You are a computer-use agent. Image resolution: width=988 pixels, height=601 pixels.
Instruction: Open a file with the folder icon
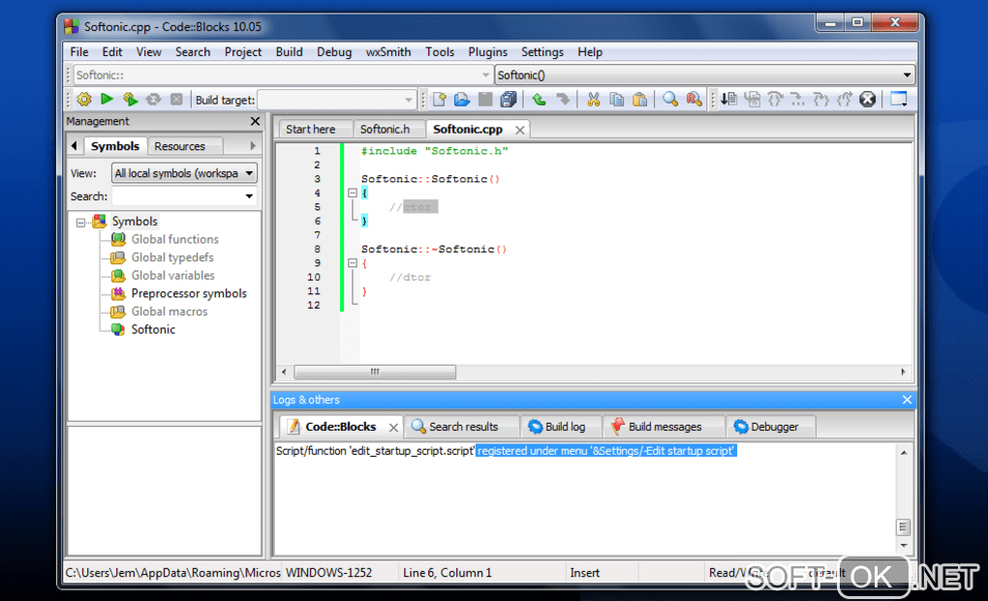click(x=462, y=100)
